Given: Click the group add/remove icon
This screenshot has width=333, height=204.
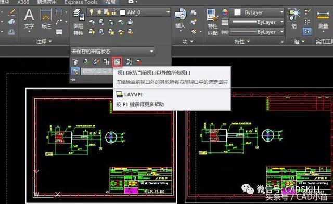Looking at the screenshot, I should (x=307, y=22).
